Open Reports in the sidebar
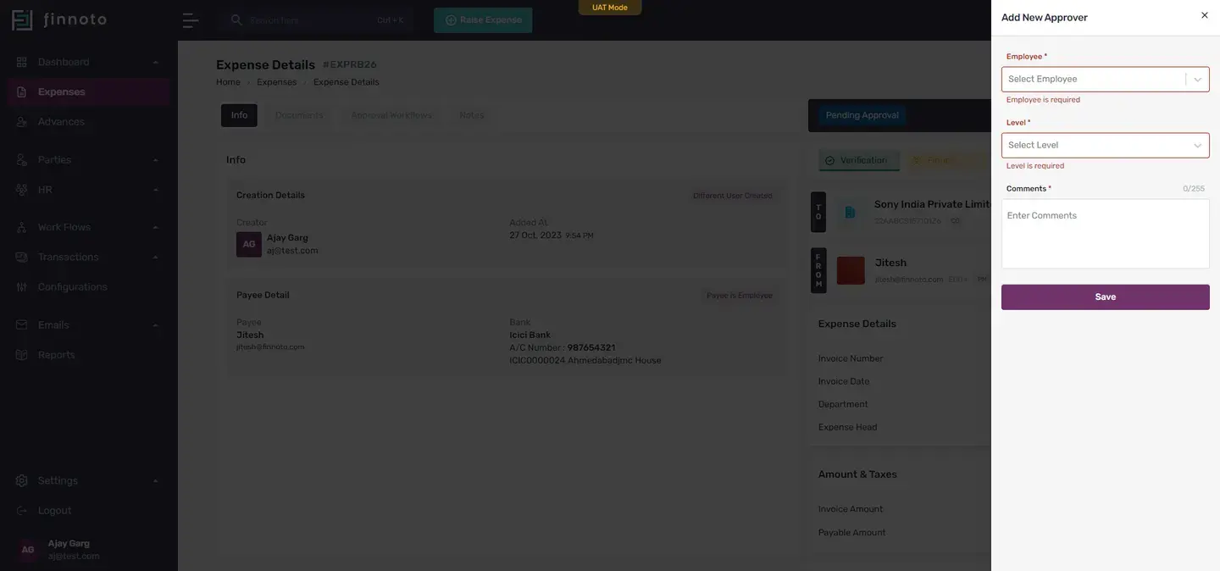 click(x=88, y=355)
